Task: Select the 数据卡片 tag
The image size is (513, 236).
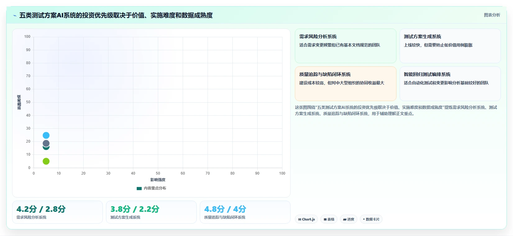Action: coord(371,219)
